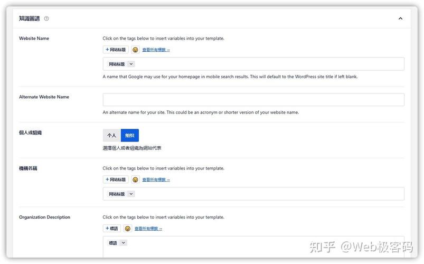Open the emoji picker under 機構名稱
The height and width of the screenshot is (264, 424).
tap(135, 180)
